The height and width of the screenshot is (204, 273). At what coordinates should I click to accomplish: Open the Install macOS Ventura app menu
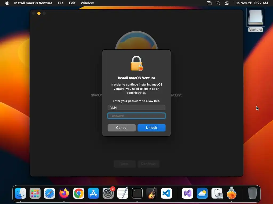point(33,3)
